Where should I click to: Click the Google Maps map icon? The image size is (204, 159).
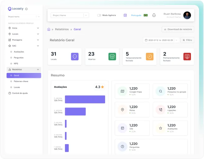pos(123,91)
